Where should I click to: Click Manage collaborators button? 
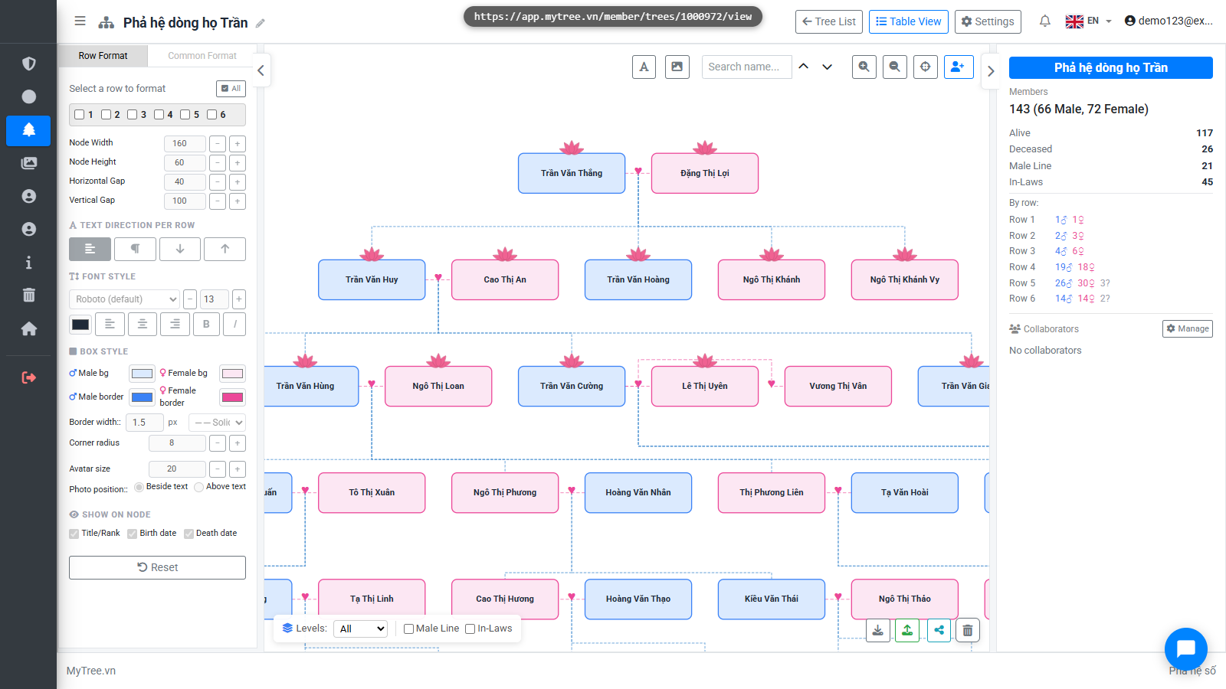(x=1188, y=328)
